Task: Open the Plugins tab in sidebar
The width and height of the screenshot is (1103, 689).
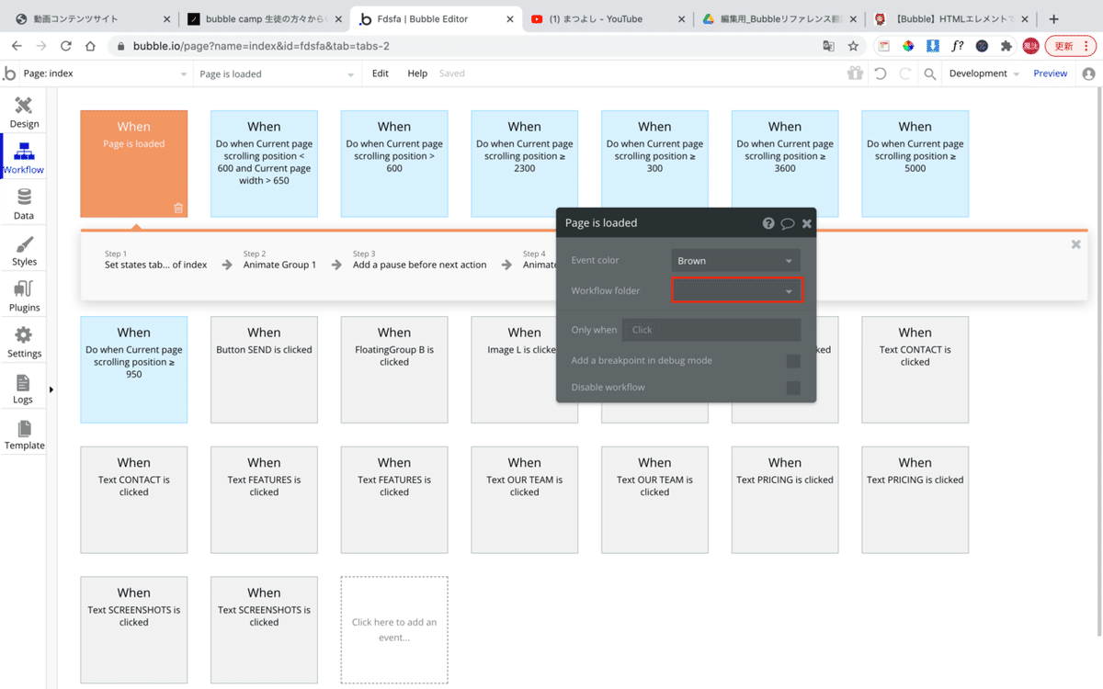Action: (x=24, y=296)
